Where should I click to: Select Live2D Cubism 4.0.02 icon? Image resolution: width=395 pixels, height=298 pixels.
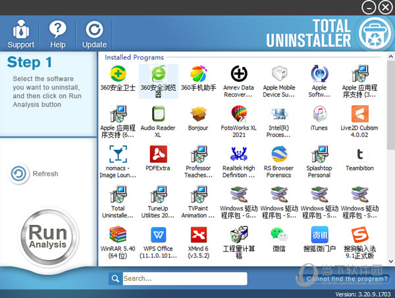coord(359,114)
